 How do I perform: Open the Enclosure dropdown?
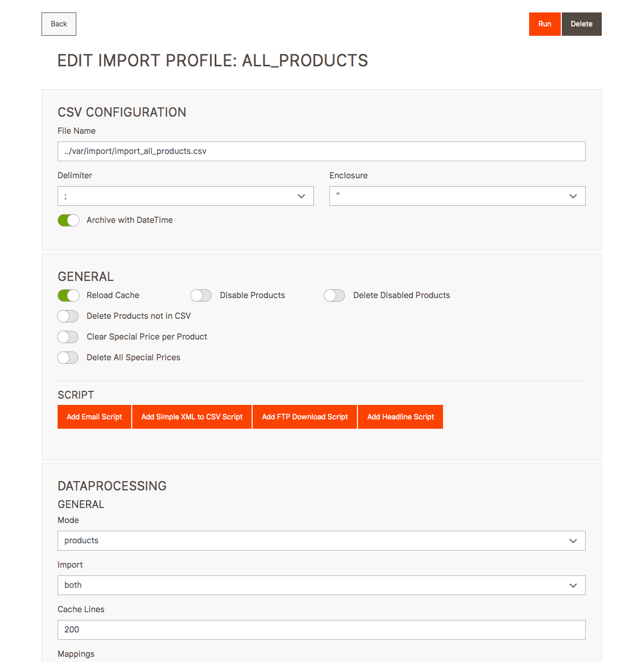click(x=458, y=196)
